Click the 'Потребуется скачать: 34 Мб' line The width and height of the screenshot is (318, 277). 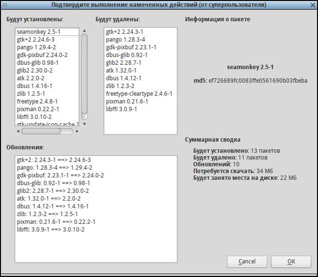[x=233, y=171]
